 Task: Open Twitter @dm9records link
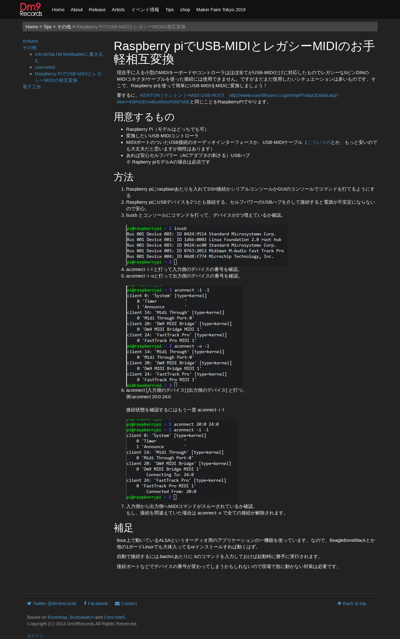click(x=52, y=603)
